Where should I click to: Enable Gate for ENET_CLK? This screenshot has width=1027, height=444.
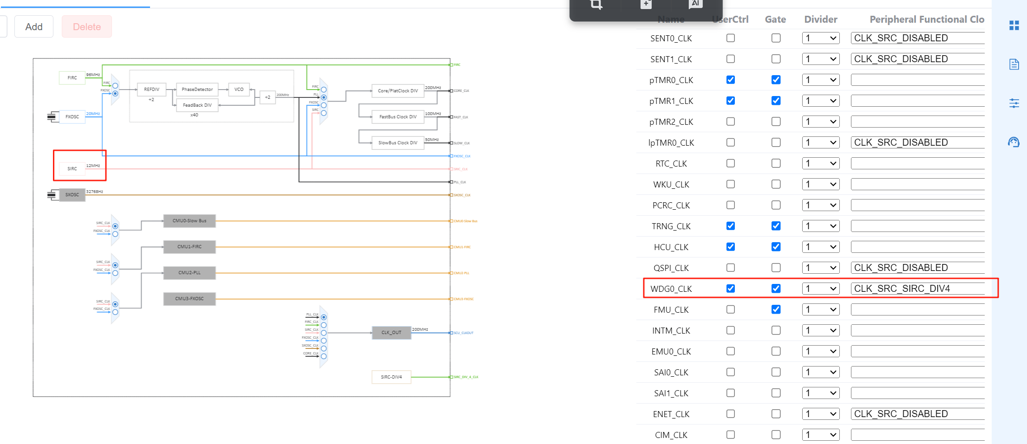tap(776, 414)
